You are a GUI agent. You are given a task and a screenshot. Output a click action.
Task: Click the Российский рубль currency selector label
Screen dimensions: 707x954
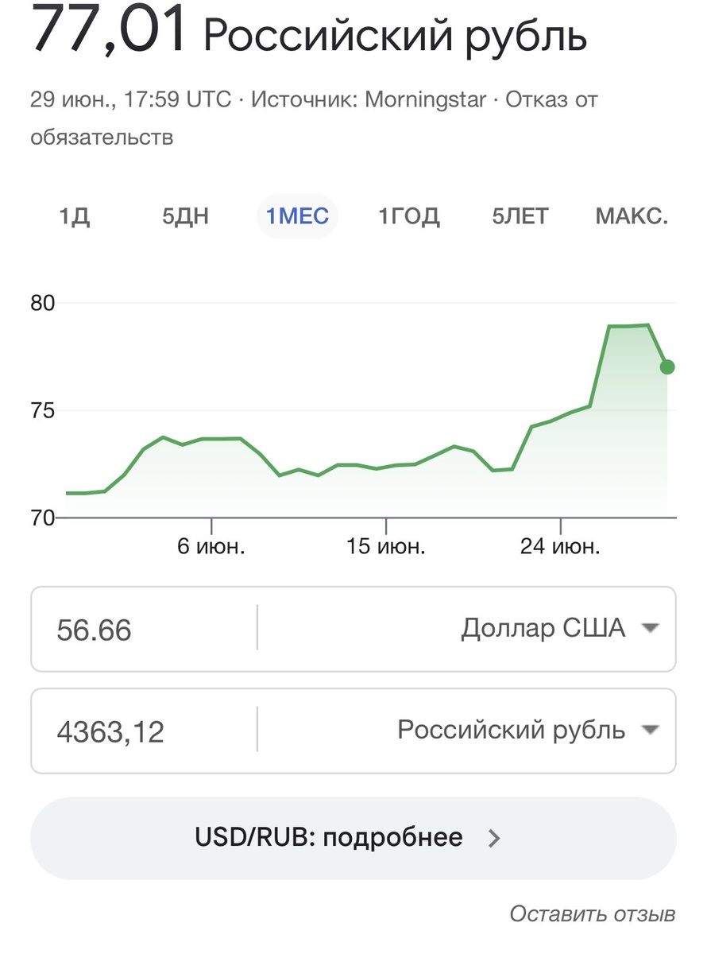click(x=512, y=730)
